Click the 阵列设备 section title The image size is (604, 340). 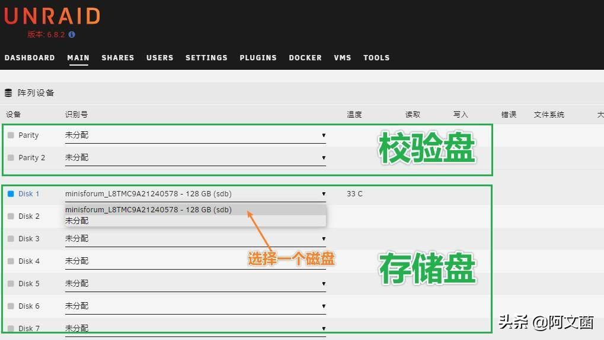click(36, 93)
